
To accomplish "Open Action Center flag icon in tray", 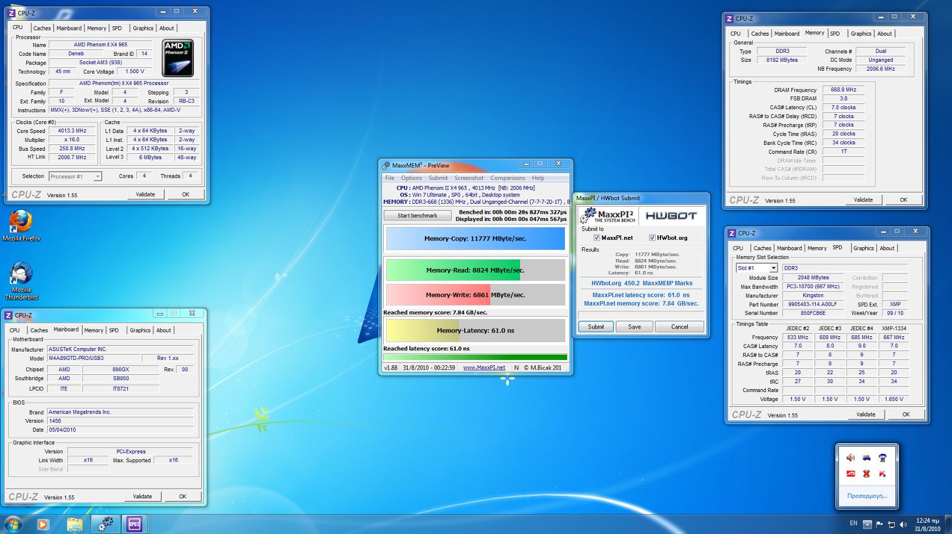I will (879, 524).
